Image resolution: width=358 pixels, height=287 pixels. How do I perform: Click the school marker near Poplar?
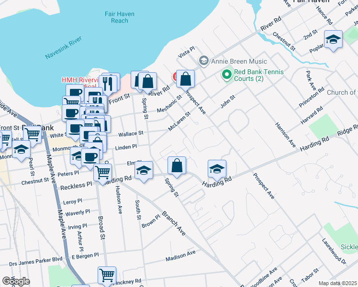[333, 40]
